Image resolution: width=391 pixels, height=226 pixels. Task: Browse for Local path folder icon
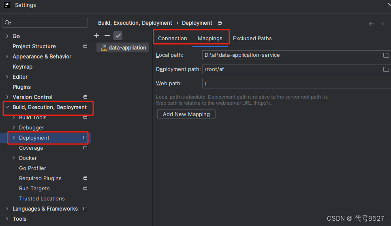[x=386, y=55]
